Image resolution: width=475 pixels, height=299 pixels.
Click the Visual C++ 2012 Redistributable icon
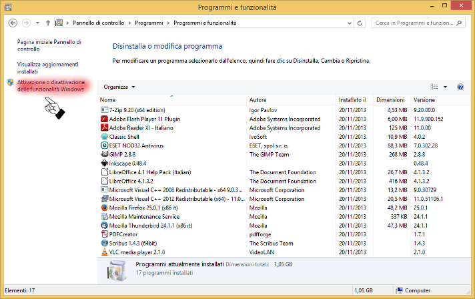105,199
